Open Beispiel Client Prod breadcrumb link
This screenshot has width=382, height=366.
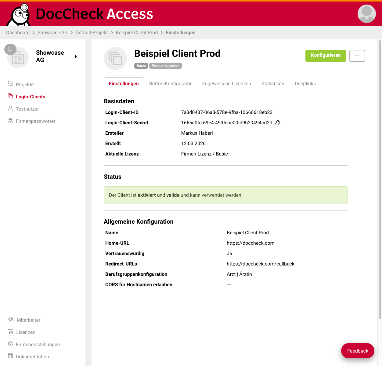pyautogui.click(x=137, y=33)
